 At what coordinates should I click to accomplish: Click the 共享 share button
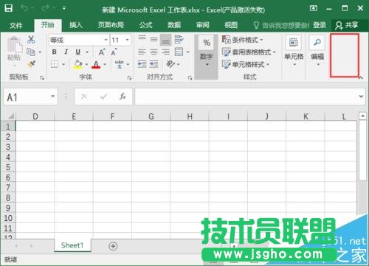coord(347,25)
